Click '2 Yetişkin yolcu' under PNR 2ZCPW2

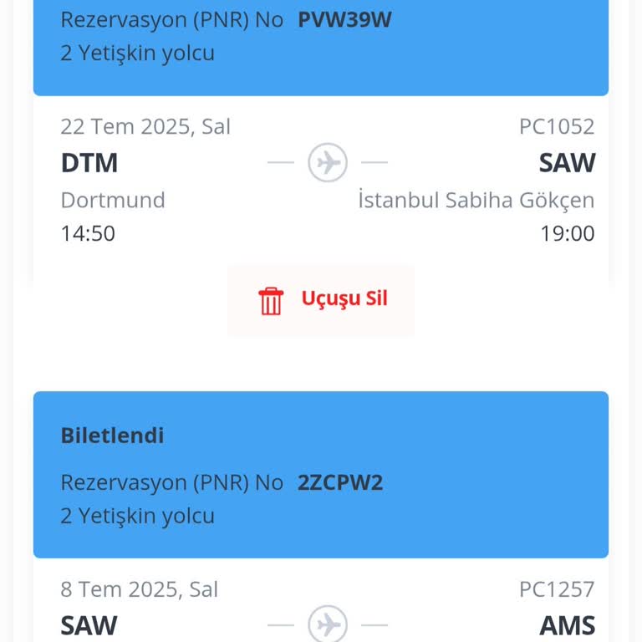pyautogui.click(x=138, y=516)
